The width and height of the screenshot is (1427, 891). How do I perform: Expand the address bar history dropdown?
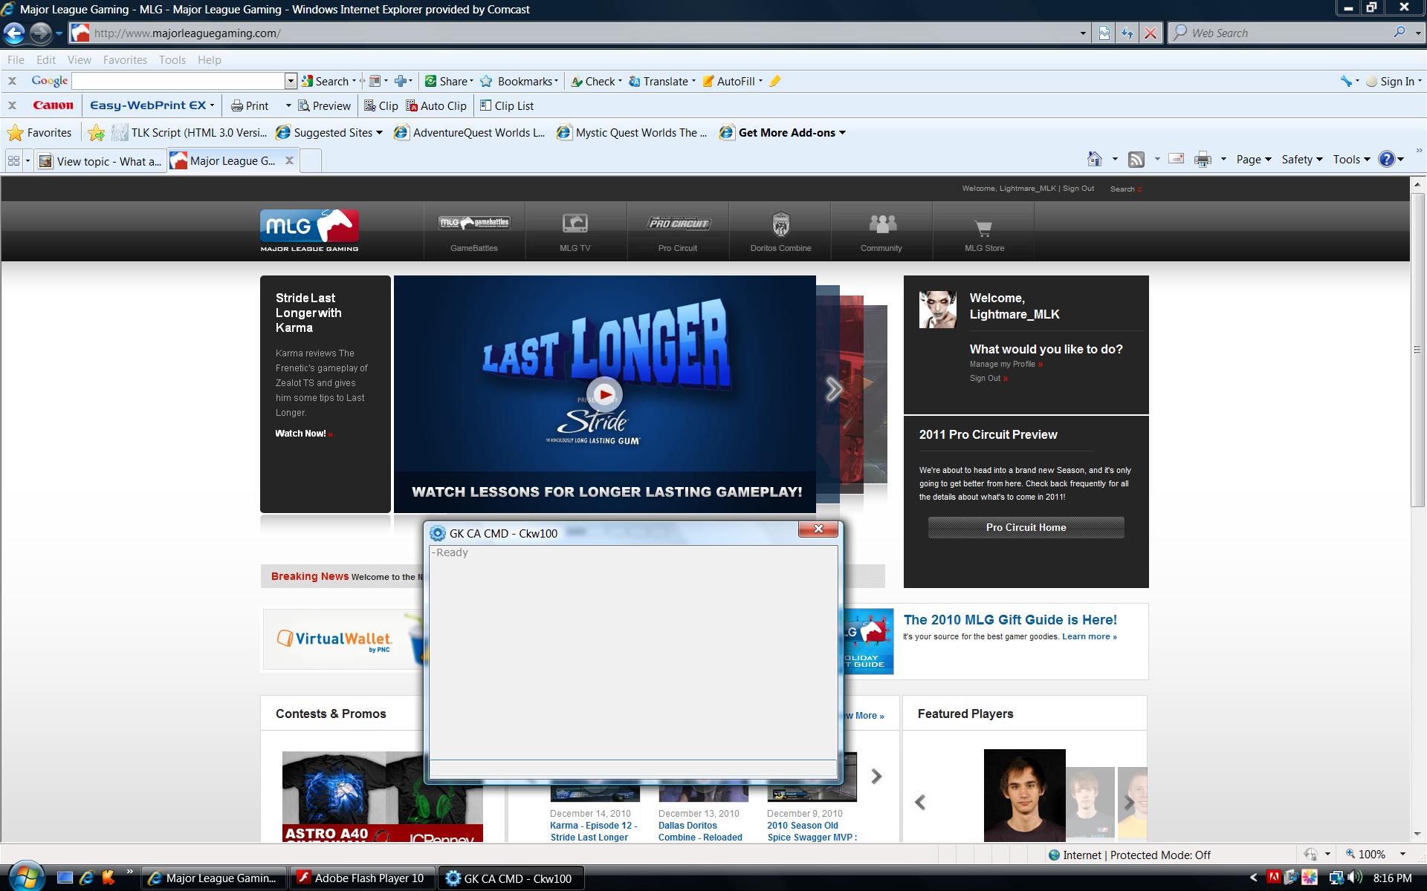tap(1082, 33)
